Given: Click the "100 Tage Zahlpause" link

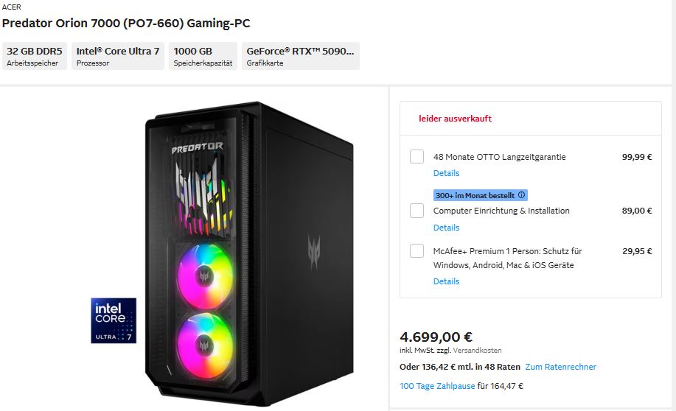Looking at the screenshot, I should [436, 386].
